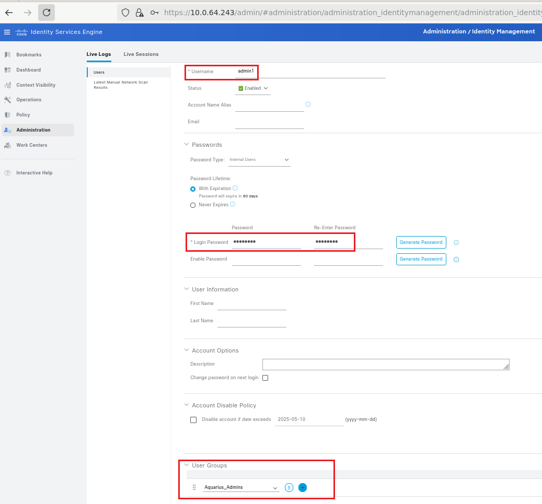
Task: Click the key saved-password icon in address bar
Action: point(155,13)
